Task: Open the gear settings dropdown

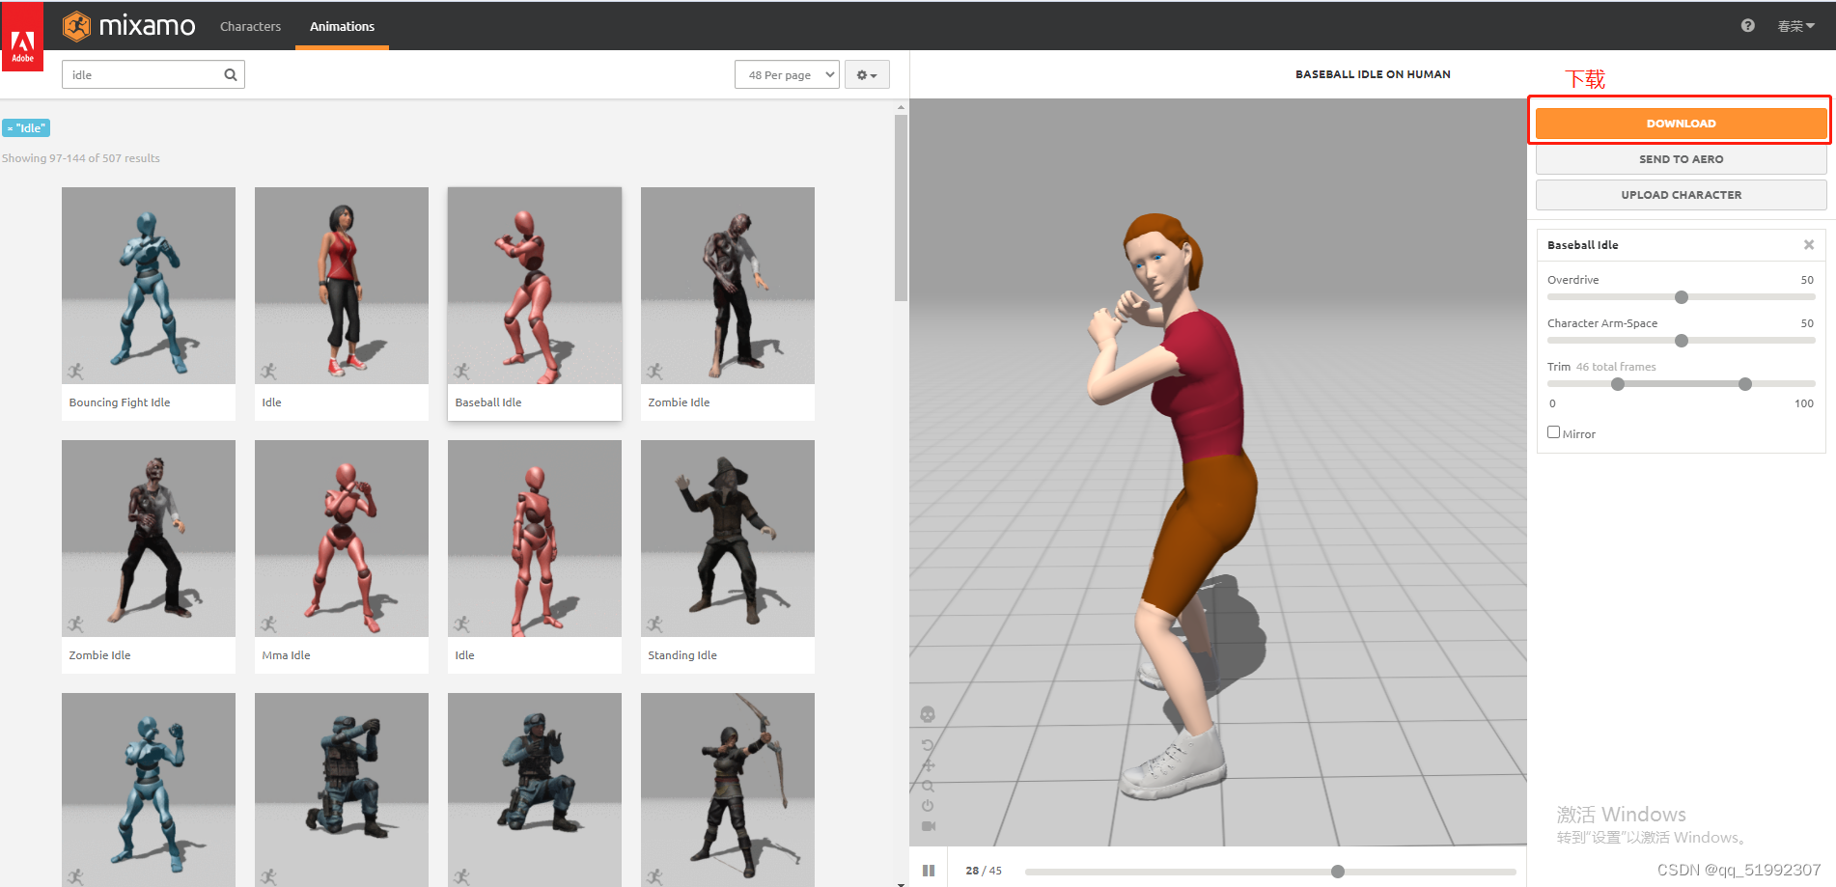Action: point(867,75)
